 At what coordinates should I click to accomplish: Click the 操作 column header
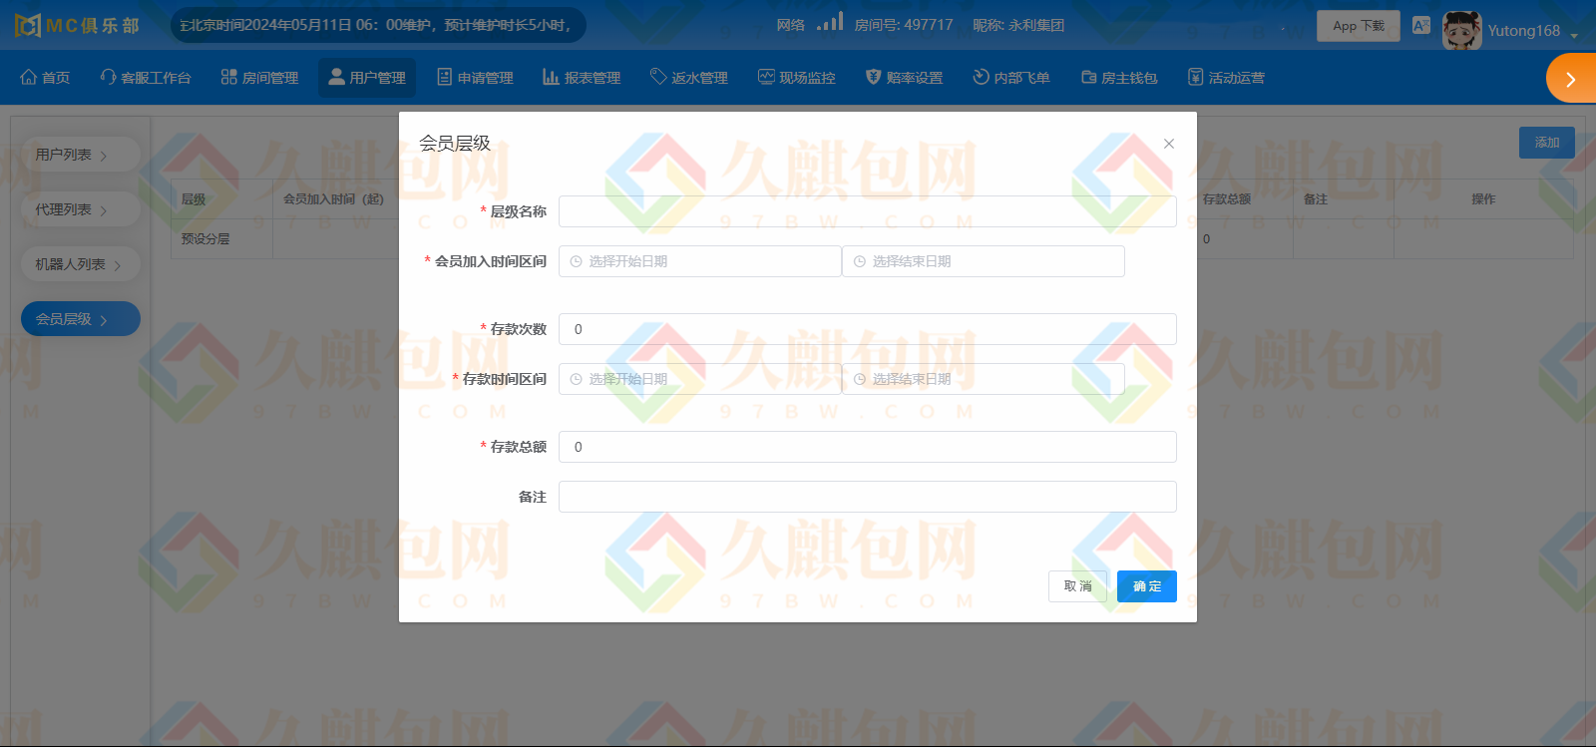[x=1483, y=199]
